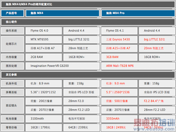Screen dimensions: 176x132
Task: Select the '2GB RAM' cell
Action: tap(44, 57)
